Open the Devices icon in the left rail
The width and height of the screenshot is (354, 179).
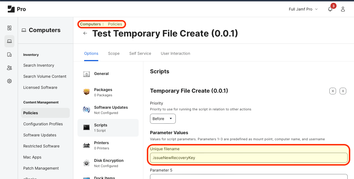click(9, 55)
